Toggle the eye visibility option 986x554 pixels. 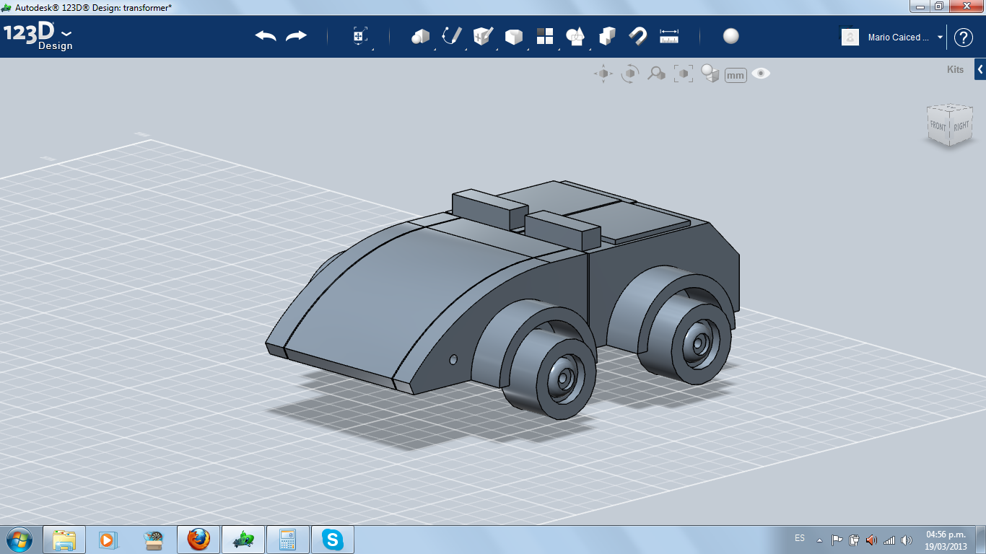pyautogui.click(x=761, y=74)
